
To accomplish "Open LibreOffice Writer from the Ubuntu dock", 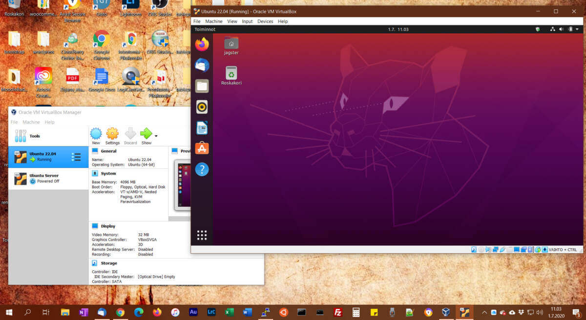I will pos(202,128).
